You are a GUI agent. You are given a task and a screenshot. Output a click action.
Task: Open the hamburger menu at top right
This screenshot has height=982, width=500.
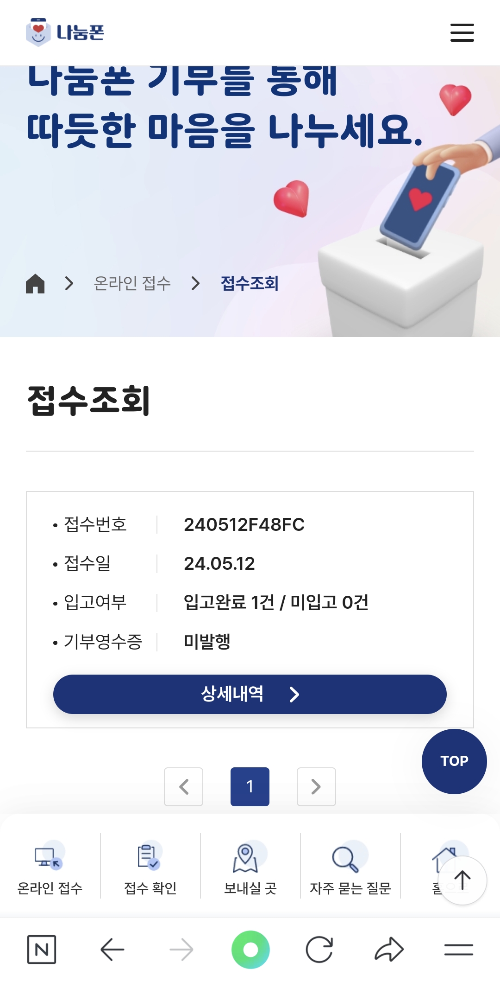[462, 32]
